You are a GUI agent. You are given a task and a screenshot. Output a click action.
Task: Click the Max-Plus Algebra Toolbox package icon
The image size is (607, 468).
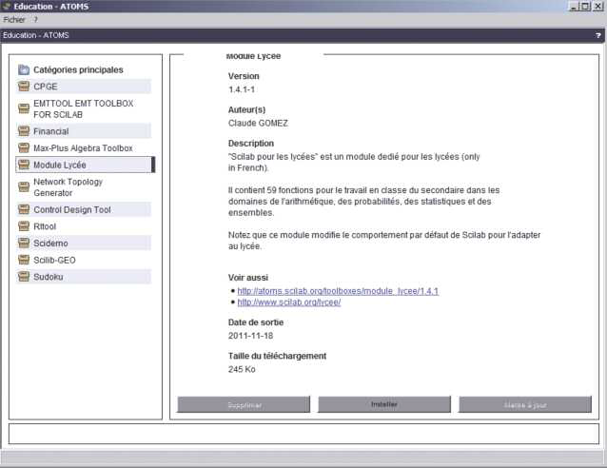[24, 148]
